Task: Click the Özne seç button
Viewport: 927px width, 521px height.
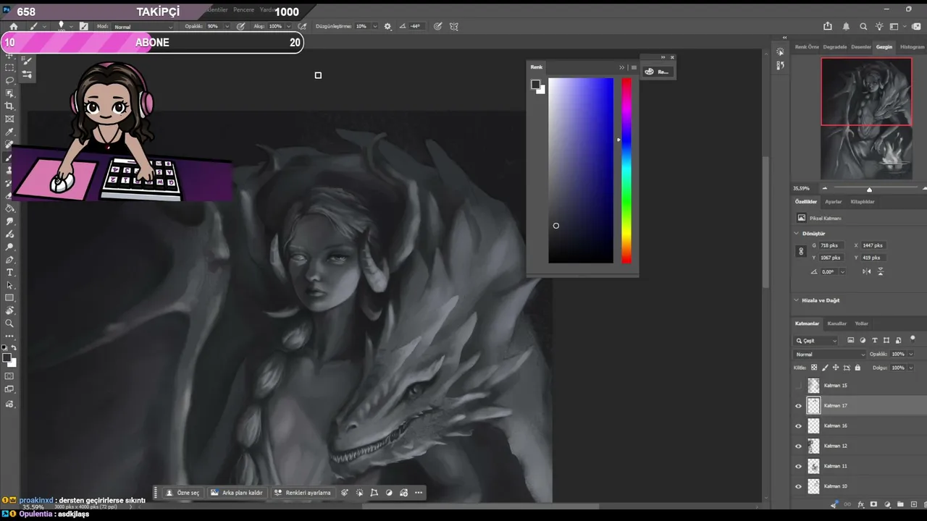Action: pos(183,493)
